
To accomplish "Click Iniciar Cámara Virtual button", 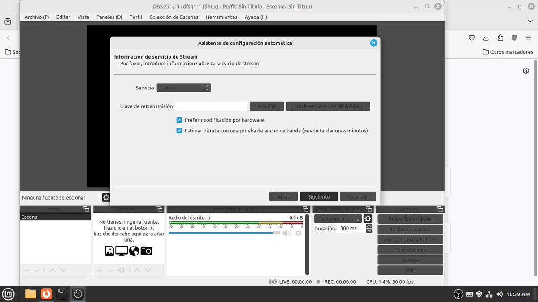I will (x=410, y=240).
